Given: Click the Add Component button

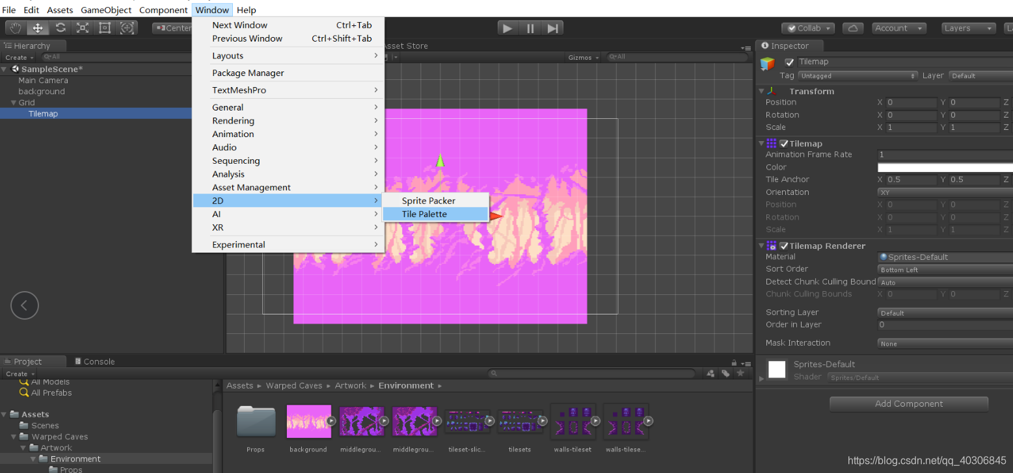Looking at the screenshot, I should coord(908,403).
